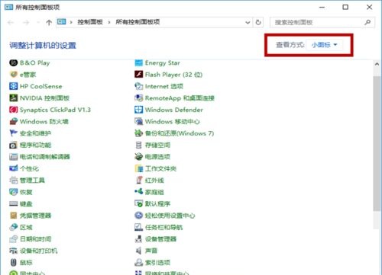The image size is (382, 275).
Task: Expand the chevron after 控制面板 breadcrumb
Action: pyautogui.click(x=109, y=22)
